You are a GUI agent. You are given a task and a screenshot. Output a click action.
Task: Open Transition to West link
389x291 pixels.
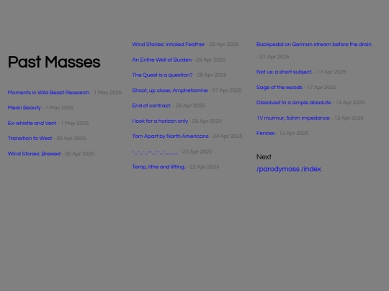click(x=30, y=139)
